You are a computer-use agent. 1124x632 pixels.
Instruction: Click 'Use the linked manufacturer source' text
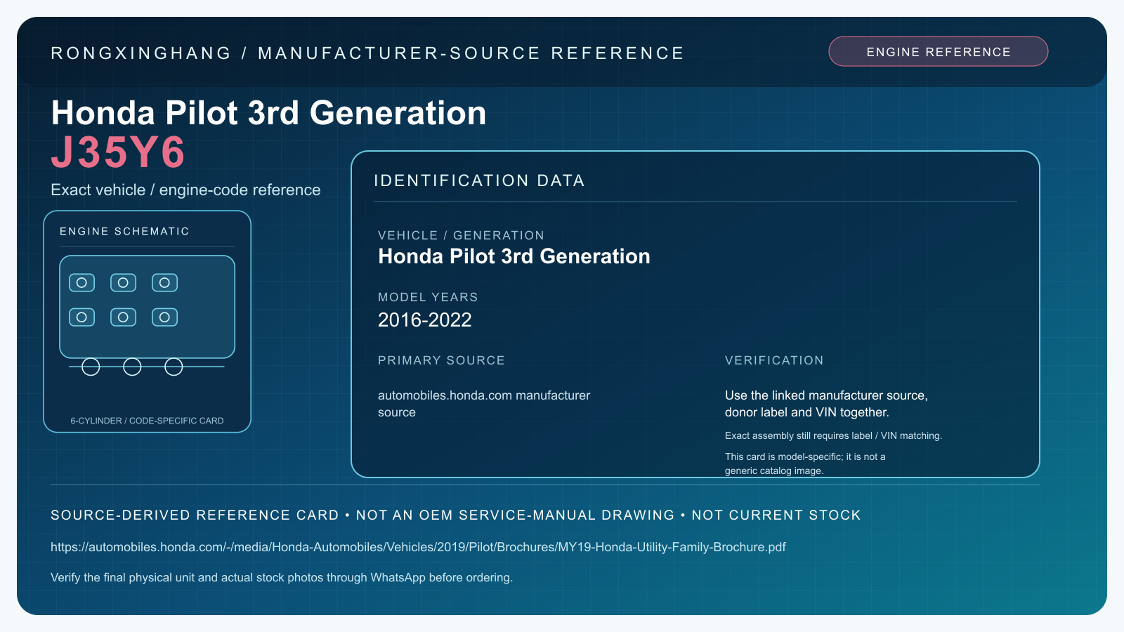coord(826,404)
